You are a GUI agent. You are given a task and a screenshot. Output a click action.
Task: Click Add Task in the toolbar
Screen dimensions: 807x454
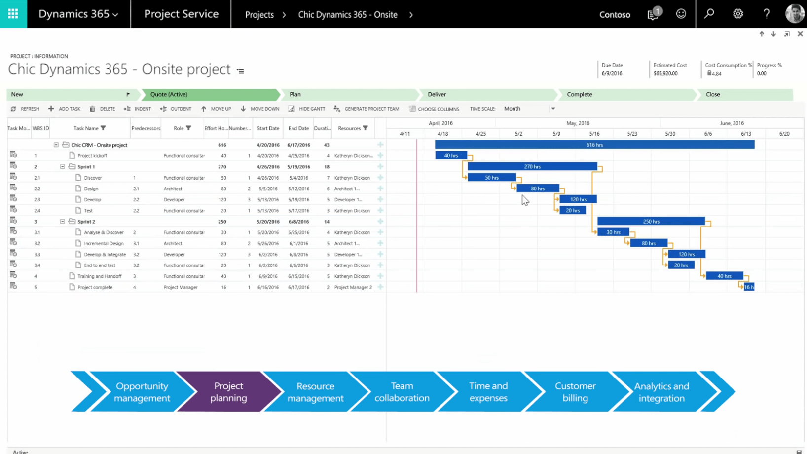click(64, 109)
